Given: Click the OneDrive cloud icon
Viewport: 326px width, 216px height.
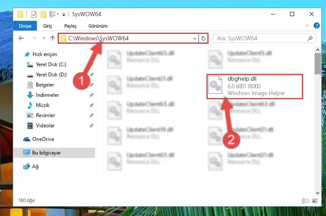Looking at the screenshot, I should (x=27, y=139).
